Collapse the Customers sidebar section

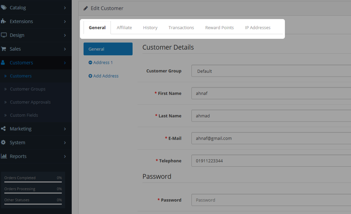coord(65,63)
